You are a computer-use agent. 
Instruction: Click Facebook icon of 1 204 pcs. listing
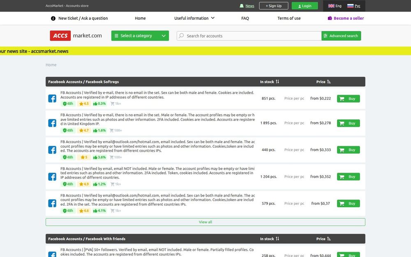coord(52,176)
